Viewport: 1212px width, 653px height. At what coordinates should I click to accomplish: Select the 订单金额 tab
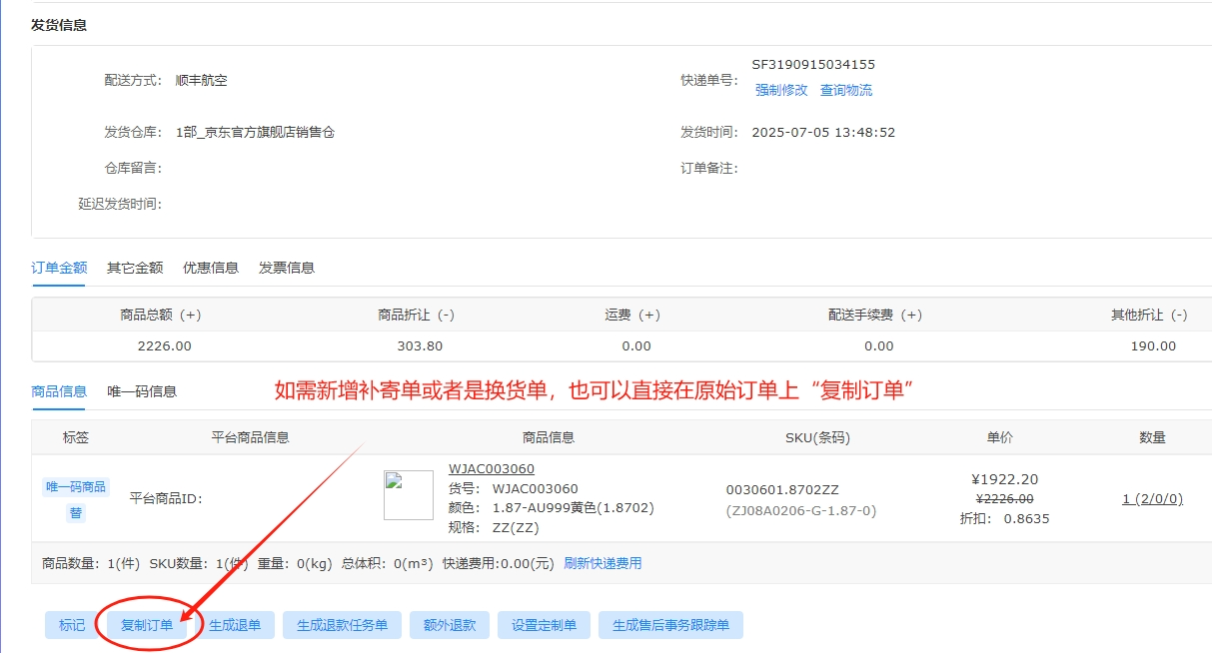[59, 268]
